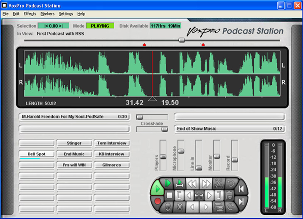303x219 pixels.
Task: Click the double-arrow Fast Forward button
Action: coord(205,183)
